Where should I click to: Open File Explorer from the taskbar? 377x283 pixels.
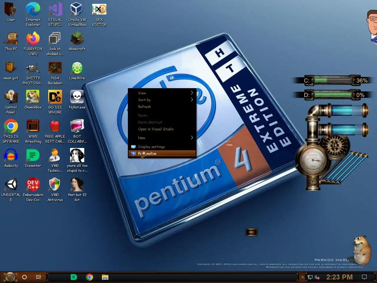tap(105, 277)
